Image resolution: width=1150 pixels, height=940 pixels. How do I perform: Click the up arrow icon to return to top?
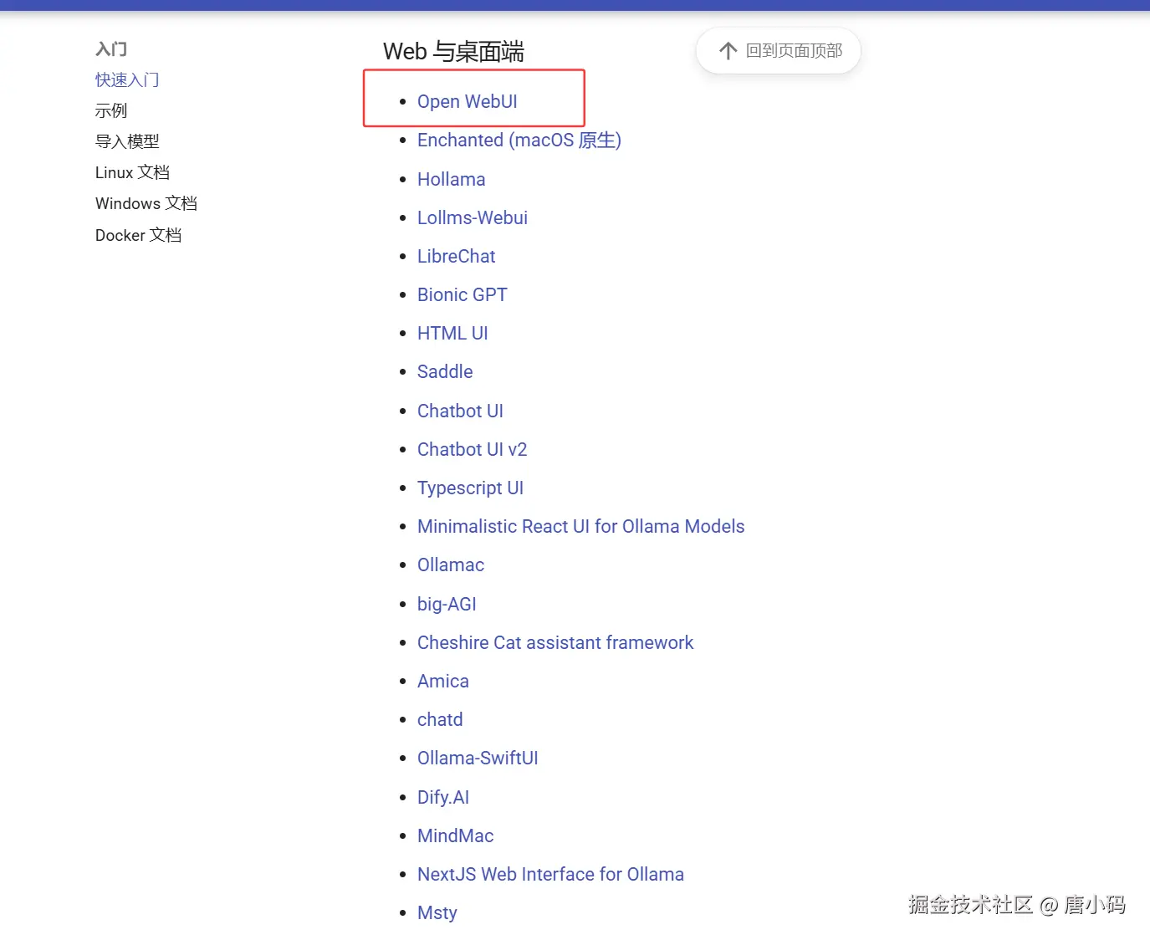point(727,51)
